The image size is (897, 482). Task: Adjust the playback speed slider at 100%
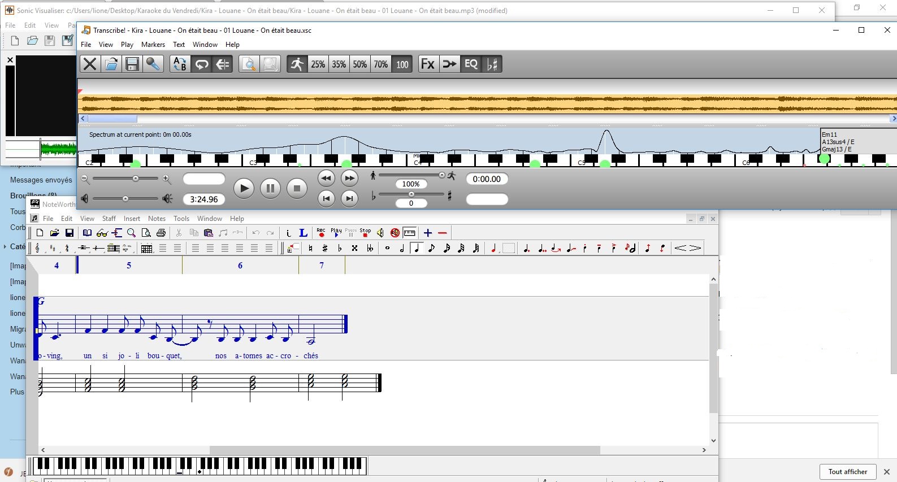[411, 175]
